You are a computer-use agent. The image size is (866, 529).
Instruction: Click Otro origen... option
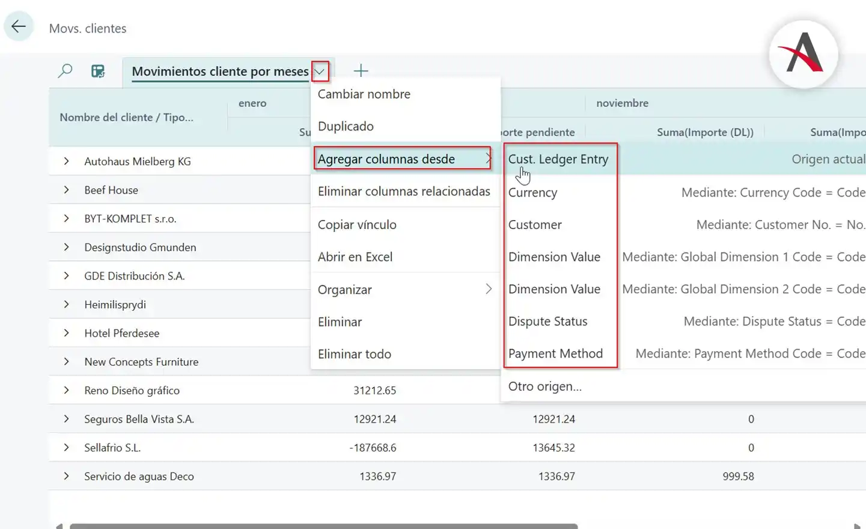click(x=544, y=387)
